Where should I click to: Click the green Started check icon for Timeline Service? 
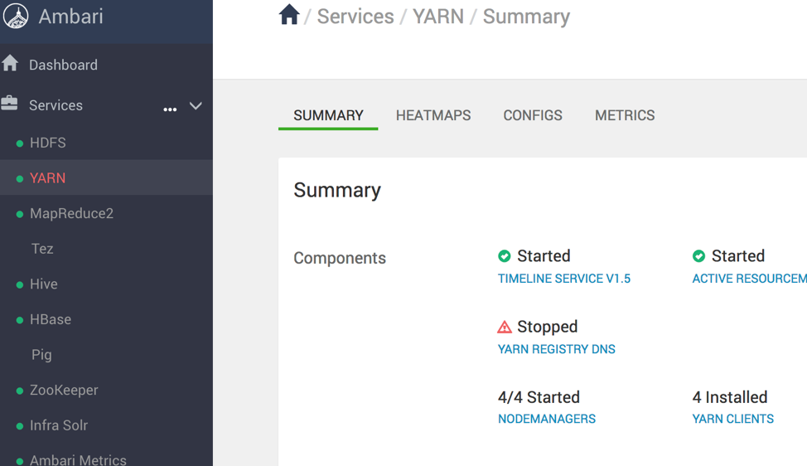[x=505, y=256]
